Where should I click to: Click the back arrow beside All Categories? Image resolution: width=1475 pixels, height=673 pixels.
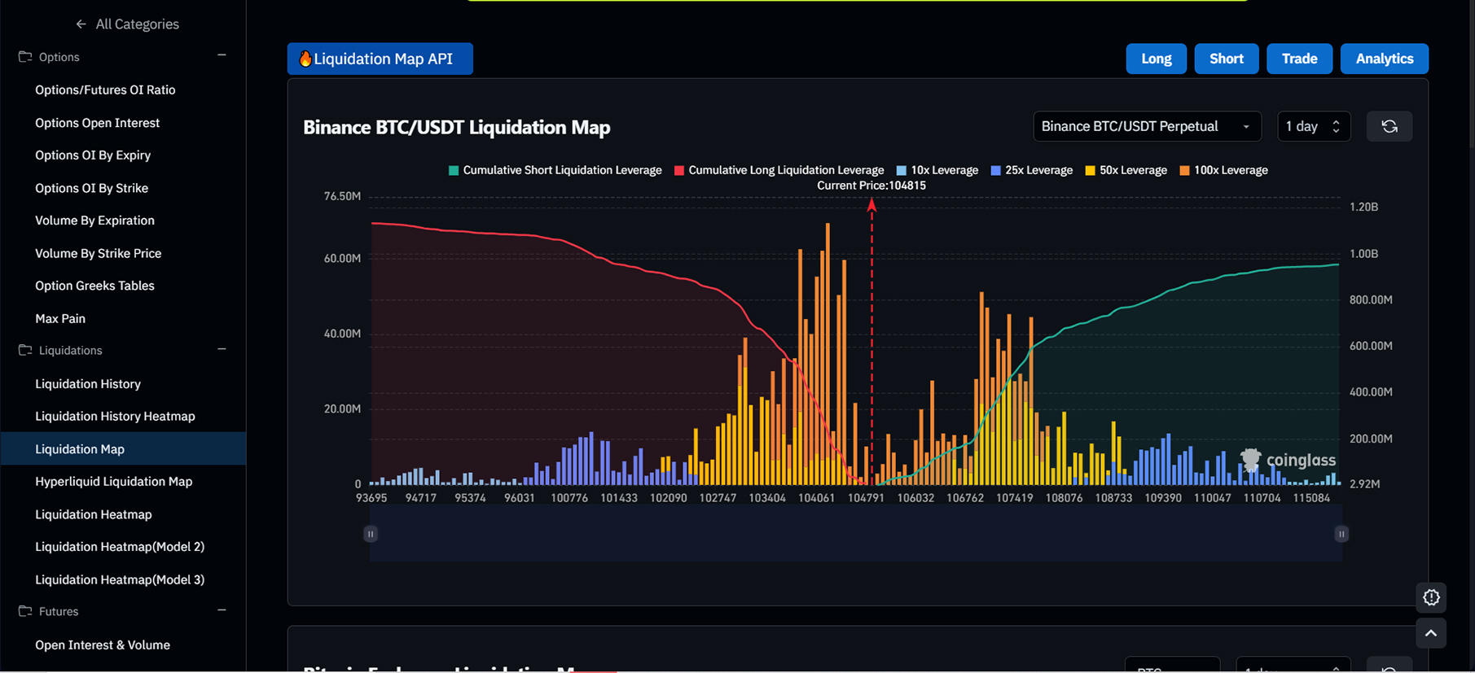81,24
